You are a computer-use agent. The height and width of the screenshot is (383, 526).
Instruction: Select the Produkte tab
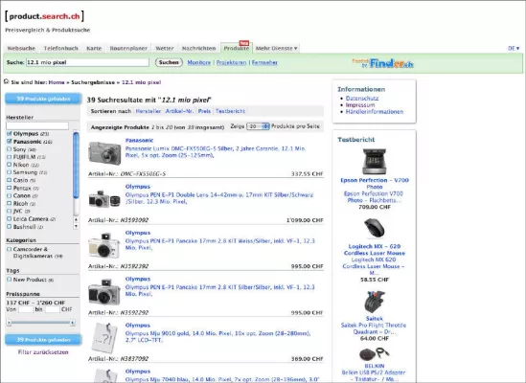236,48
